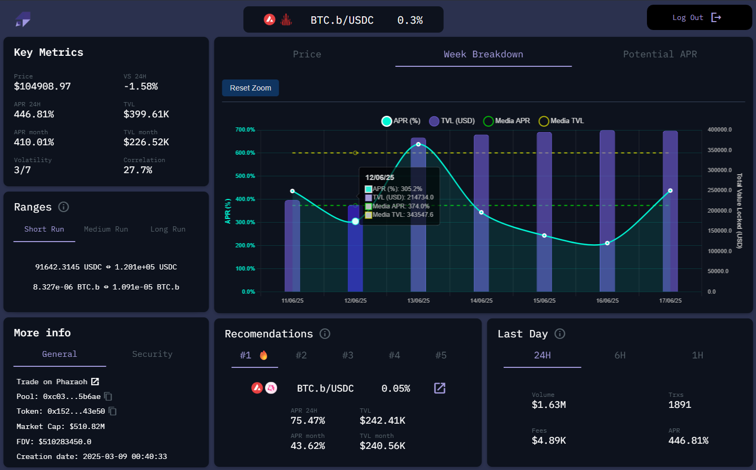The width and height of the screenshot is (756, 470).
Task: Click the Avalanche token icon in the header pair
Action: pyautogui.click(x=270, y=19)
